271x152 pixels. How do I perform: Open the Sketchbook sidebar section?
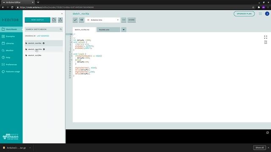coord(11,29)
